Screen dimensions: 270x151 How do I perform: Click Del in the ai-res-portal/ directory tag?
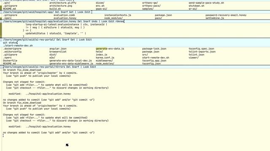[x=59, y=40]
